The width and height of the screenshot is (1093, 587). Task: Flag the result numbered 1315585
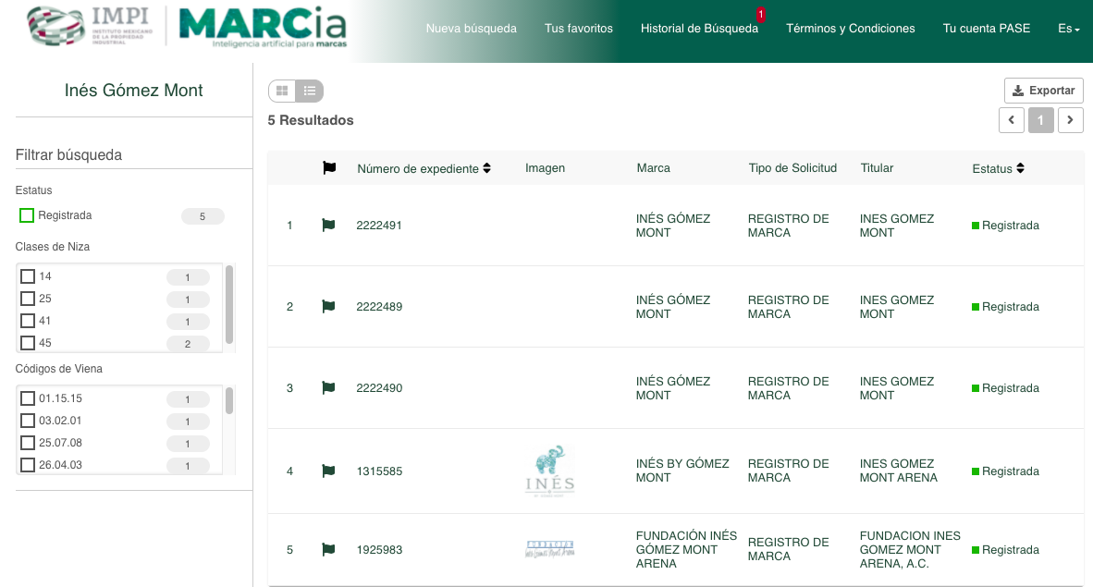pyautogui.click(x=328, y=471)
